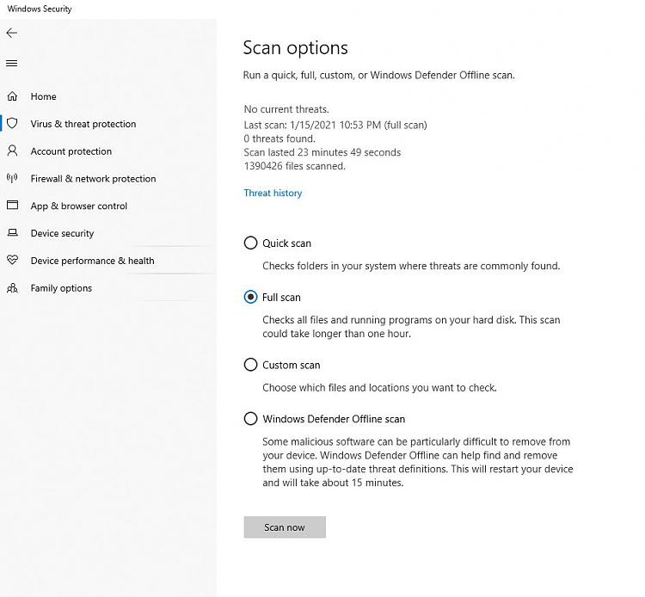Open Firewall & network protection
The height and width of the screenshot is (597, 645).
(x=94, y=179)
